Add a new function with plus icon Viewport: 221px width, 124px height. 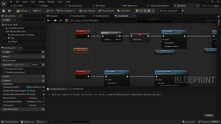[43, 65]
